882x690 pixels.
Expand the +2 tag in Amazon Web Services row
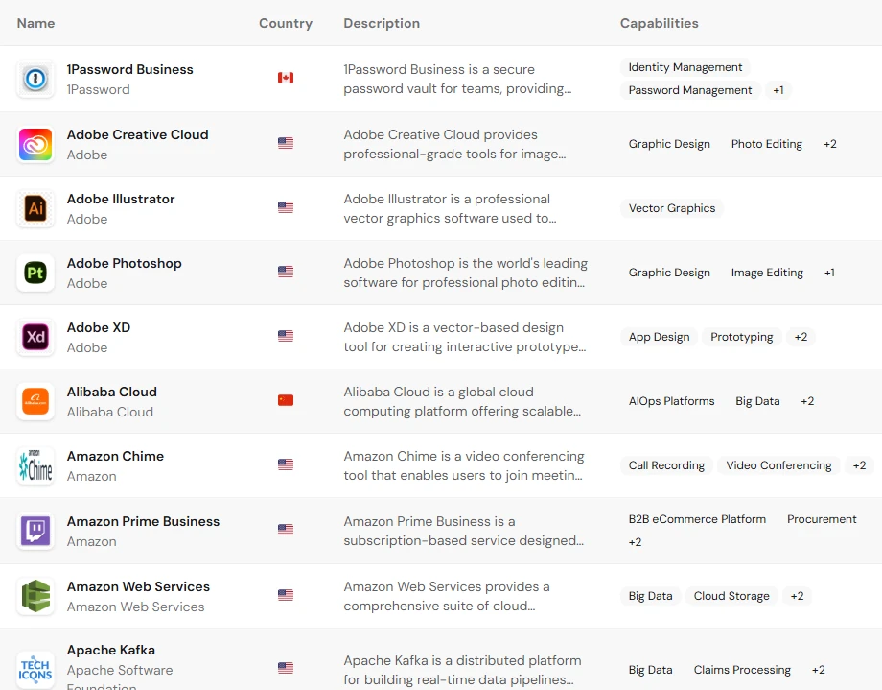[x=797, y=596]
